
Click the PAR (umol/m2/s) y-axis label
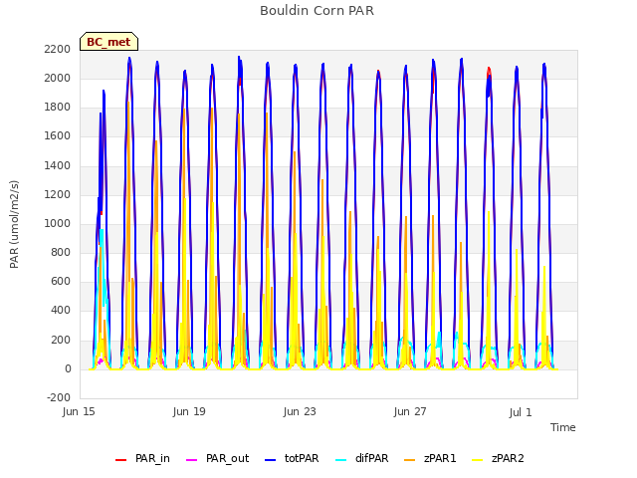tap(14, 224)
